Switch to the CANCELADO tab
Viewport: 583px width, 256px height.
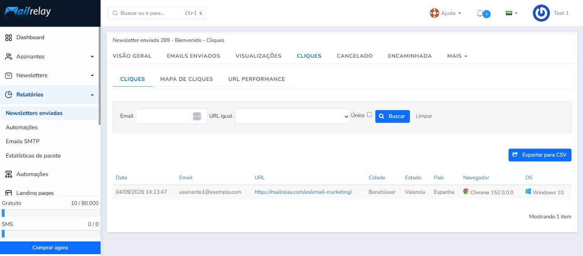pos(355,56)
